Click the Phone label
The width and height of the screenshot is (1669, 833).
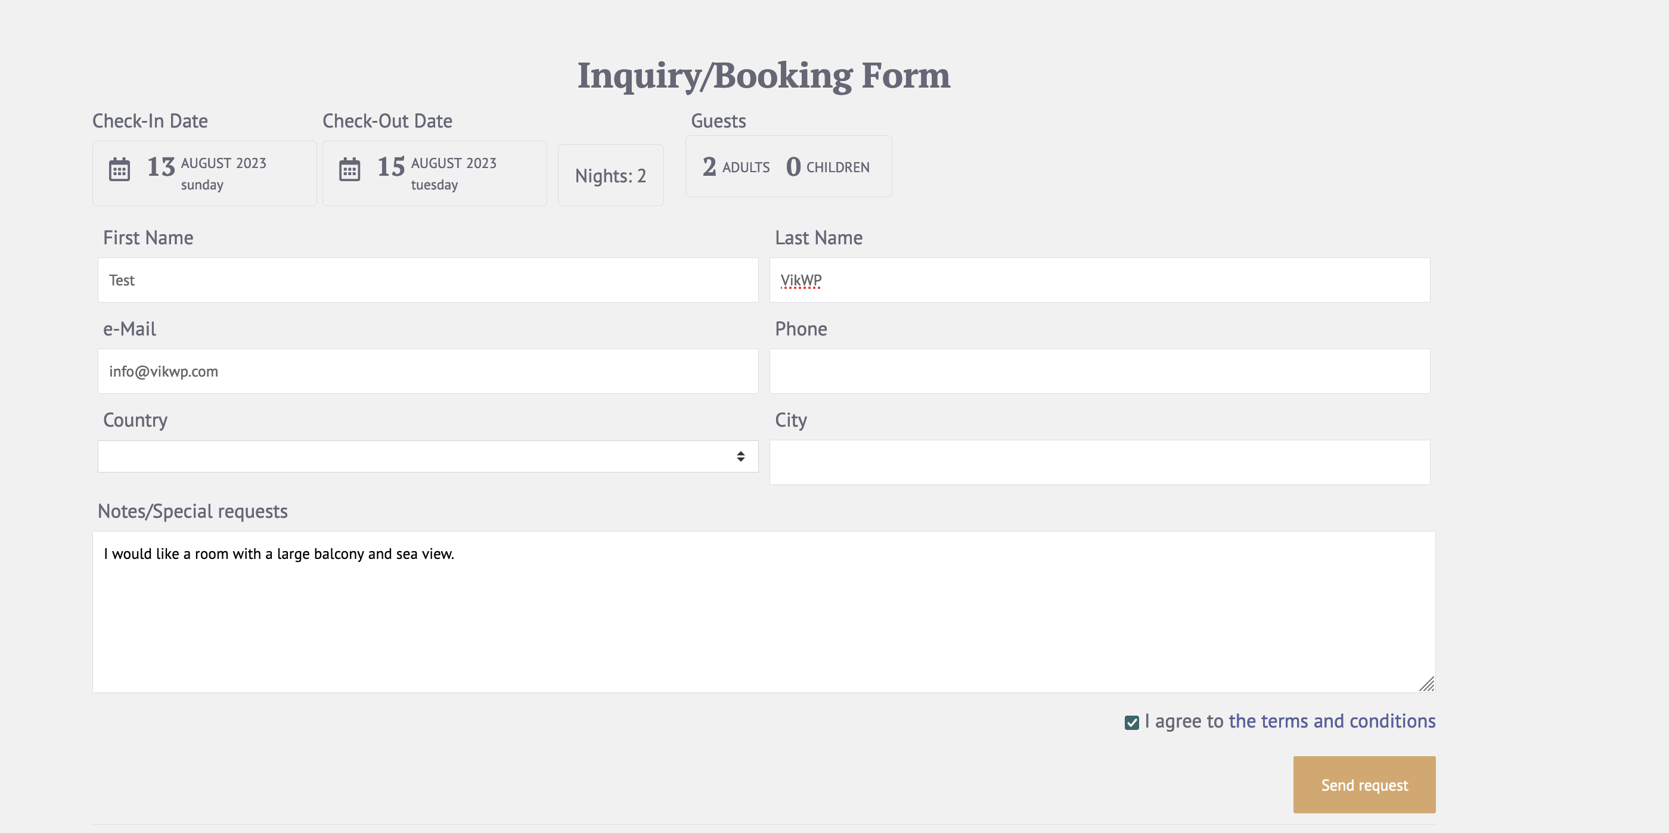(x=802, y=329)
